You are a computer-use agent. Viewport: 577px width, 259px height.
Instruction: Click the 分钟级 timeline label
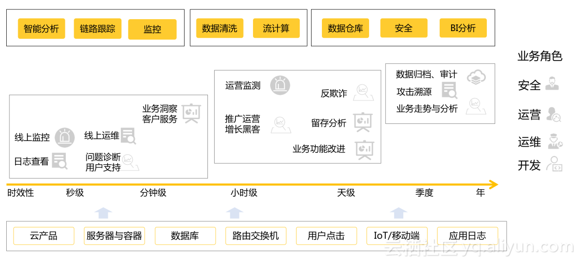click(153, 192)
